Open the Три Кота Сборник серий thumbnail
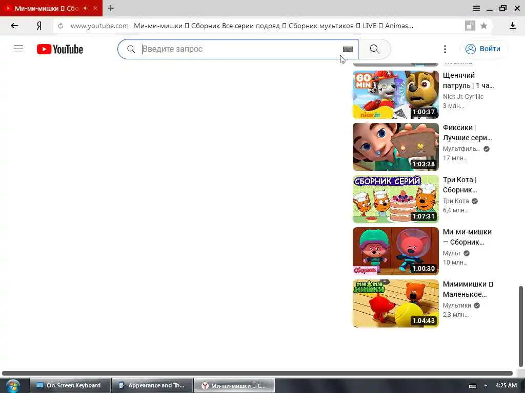525x393 pixels. [395, 199]
